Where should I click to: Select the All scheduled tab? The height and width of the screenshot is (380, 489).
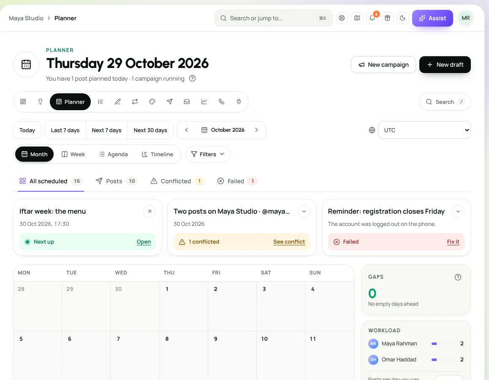(51, 181)
